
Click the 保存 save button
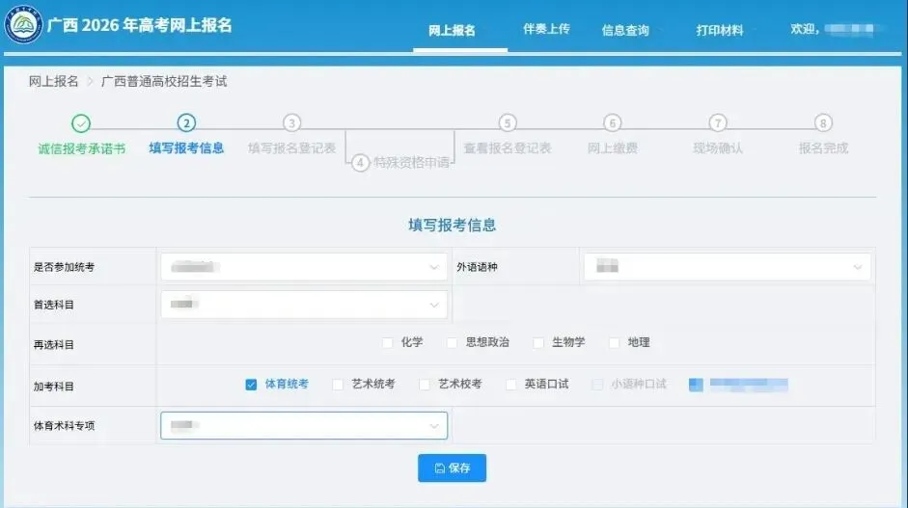click(x=453, y=468)
